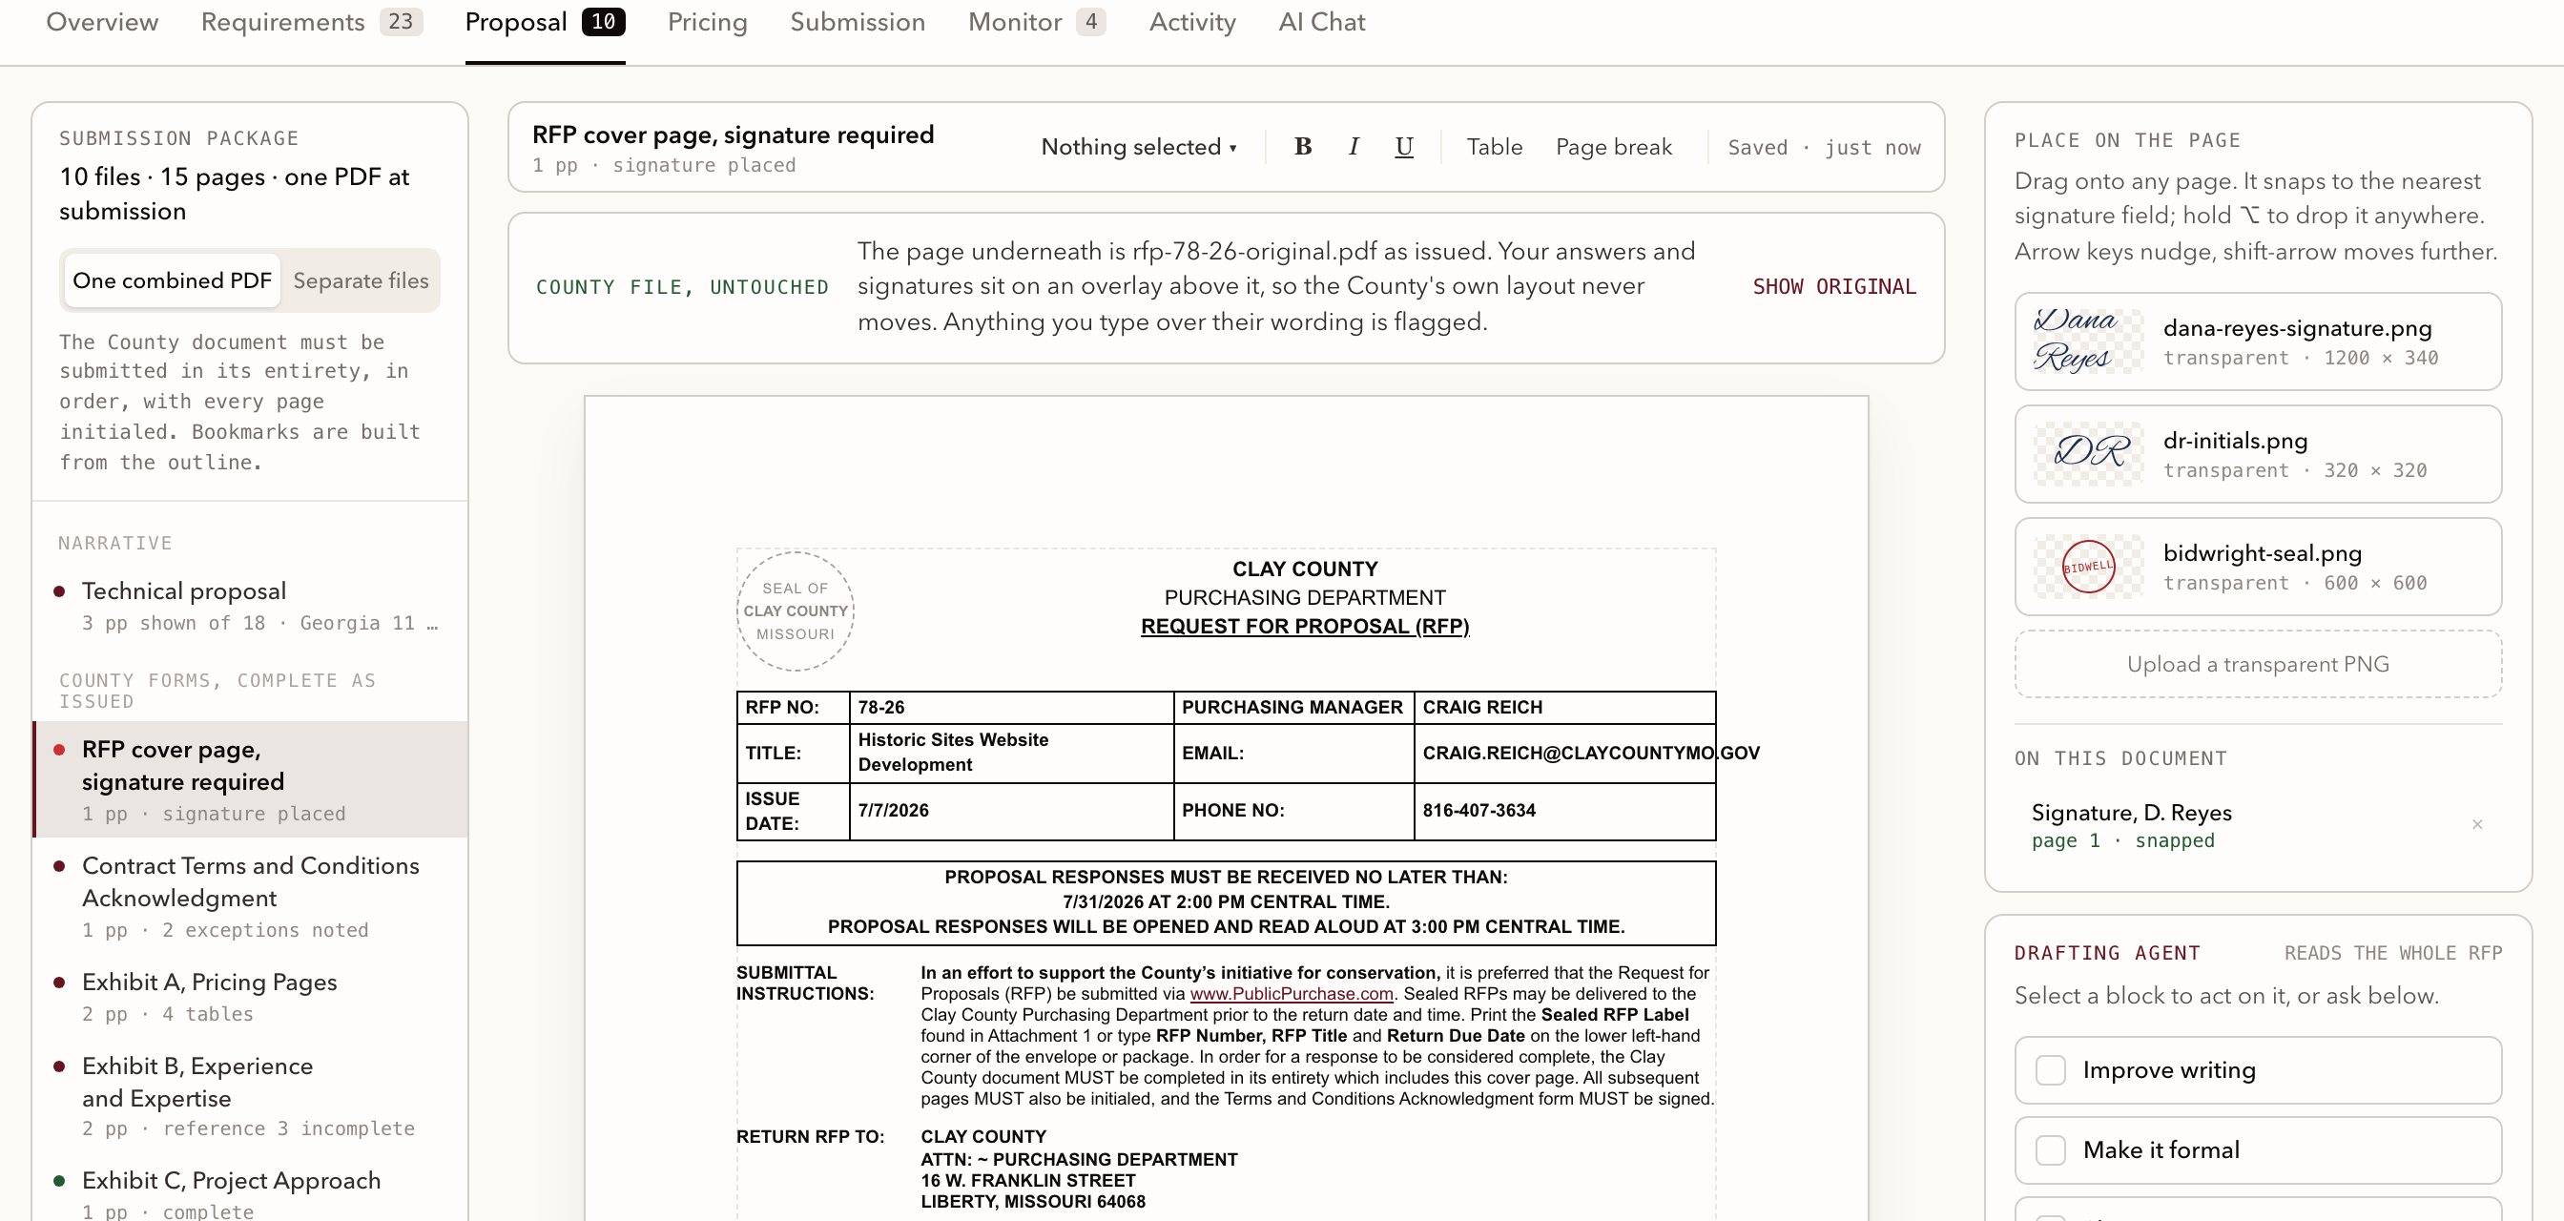Image resolution: width=2564 pixels, height=1221 pixels.
Task: Open Exhibit A, Pricing Pages
Action: pos(249,996)
